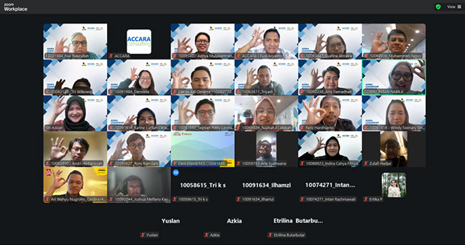Click muted mic icon beside Fariz Hardhianto
This screenshot has width=465, height=245.
click(x=302, y=128)
